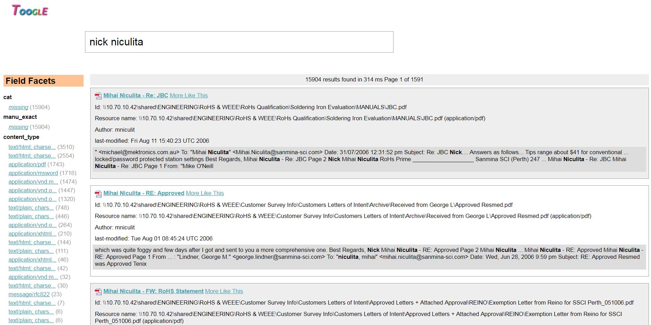Viewport: 651px width, 325px height.
Task: Select the first 'text/html; charse...' facet
Action: click(32, 147)
